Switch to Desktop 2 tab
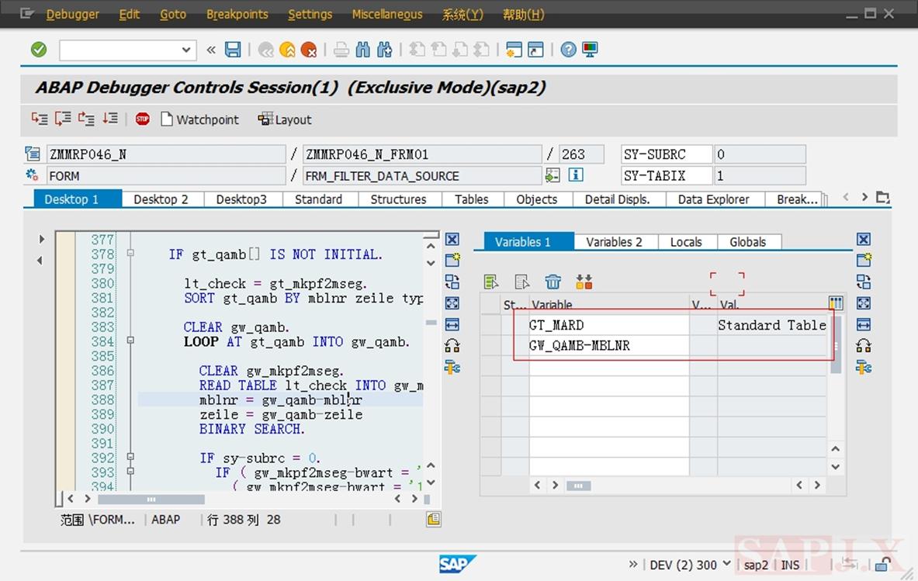Viewport: 918px width, 581px height. [x=161, y=199]
